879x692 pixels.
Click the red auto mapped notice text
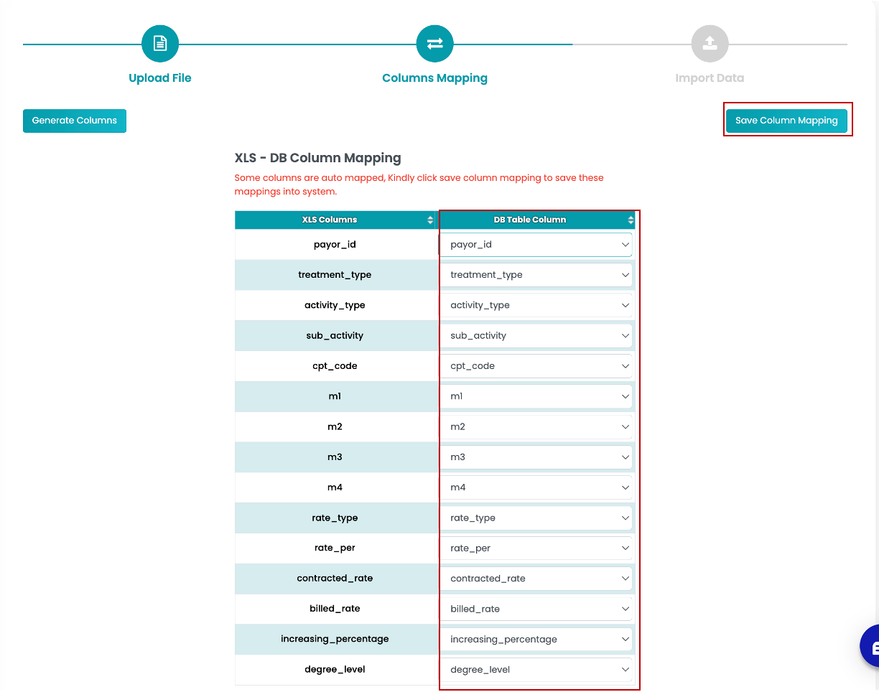pyautogui.click(x=419, y=184)
